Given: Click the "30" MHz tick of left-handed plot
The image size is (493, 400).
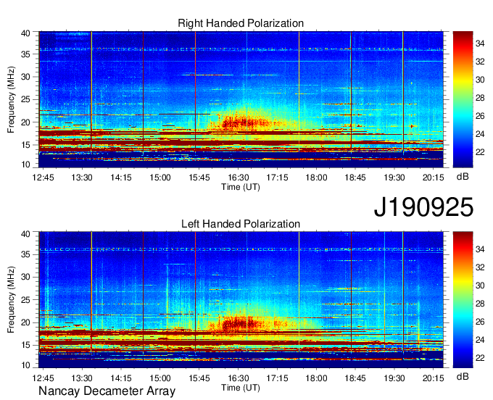Looking at the screenshot, I should 26,277.
